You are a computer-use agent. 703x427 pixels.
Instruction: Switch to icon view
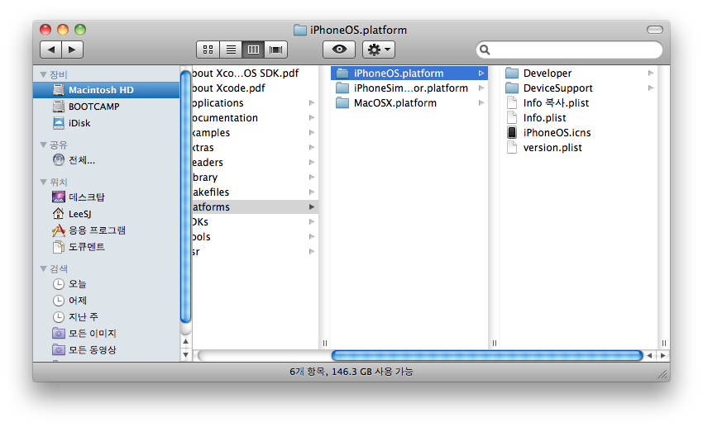(208, 50)
